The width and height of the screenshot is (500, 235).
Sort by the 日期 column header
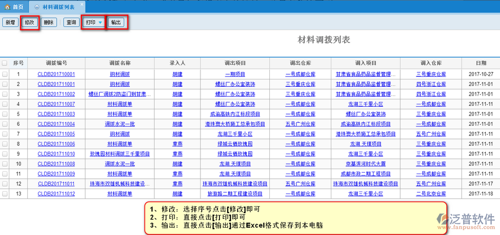coord(481,63)
